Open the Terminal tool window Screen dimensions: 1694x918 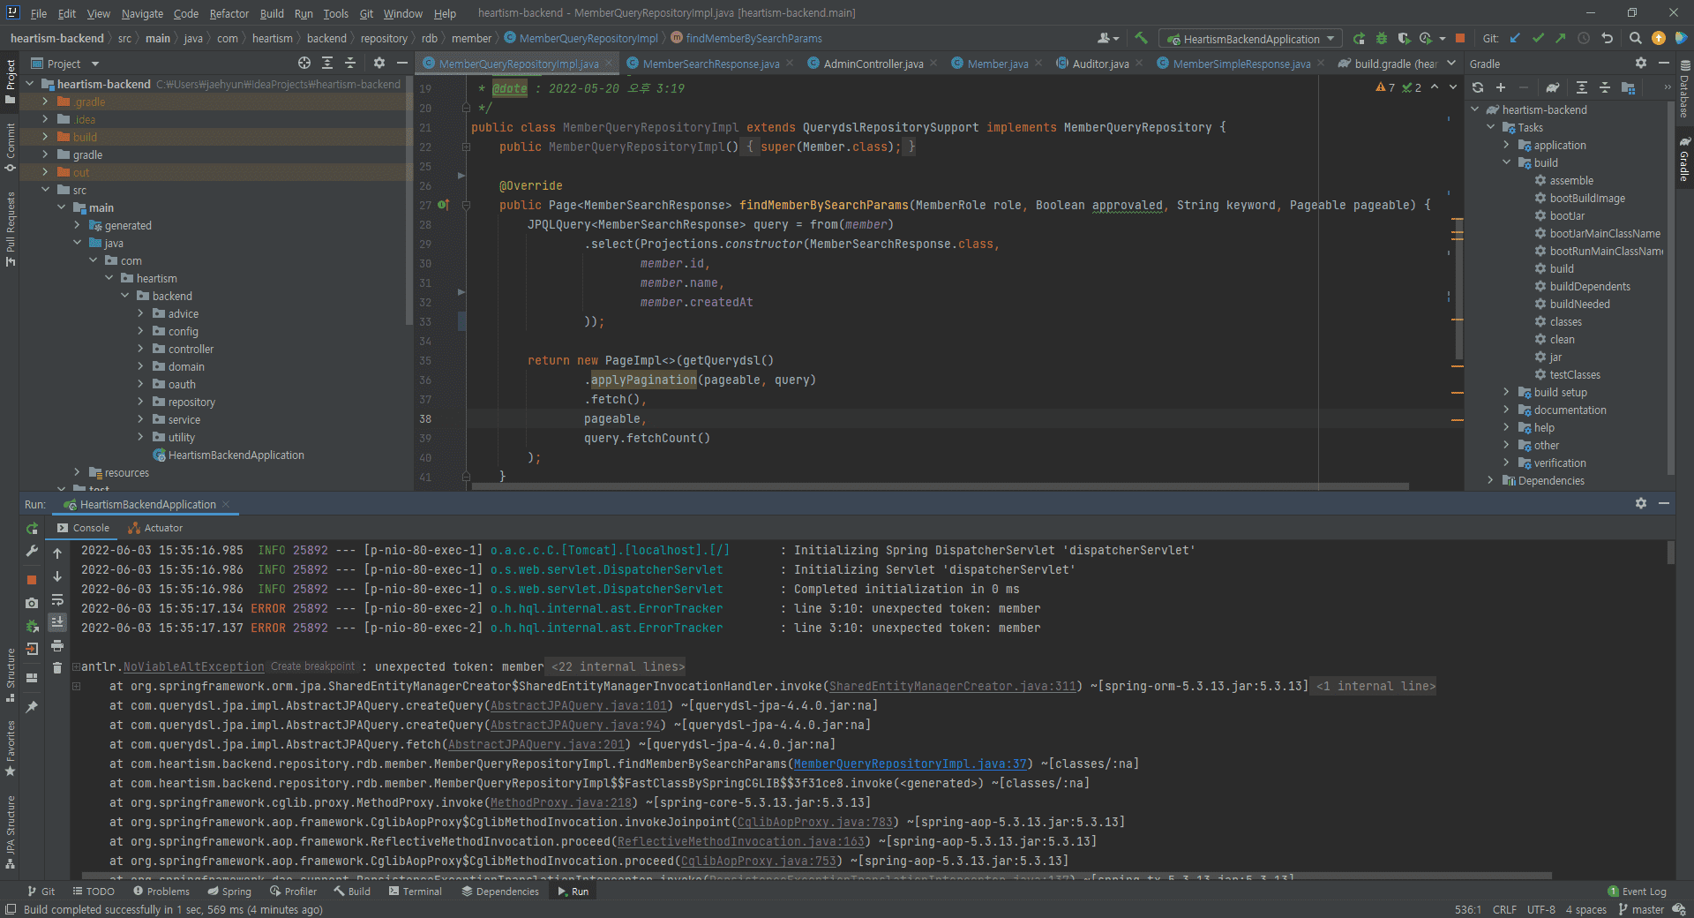click(415, 892)
